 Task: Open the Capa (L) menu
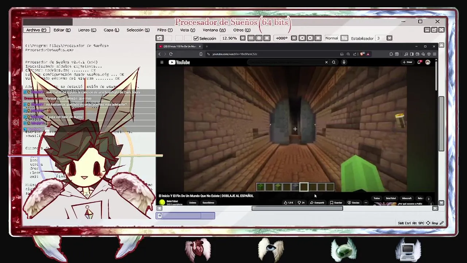(x=111, y=30)
